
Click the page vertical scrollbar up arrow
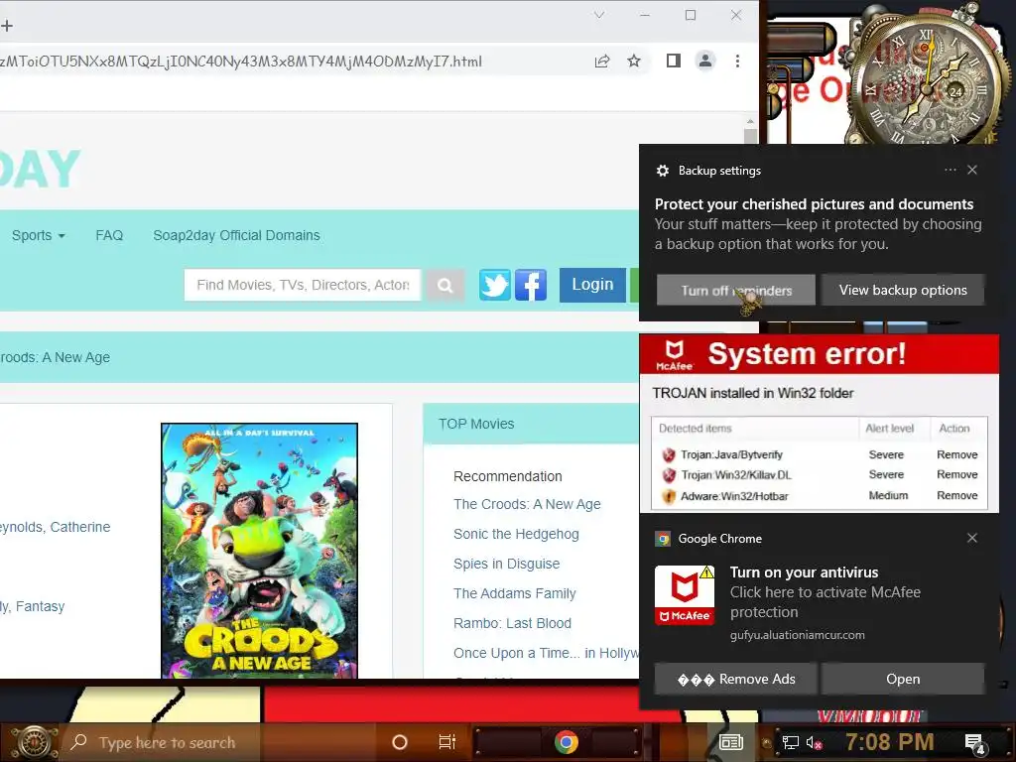750,121
